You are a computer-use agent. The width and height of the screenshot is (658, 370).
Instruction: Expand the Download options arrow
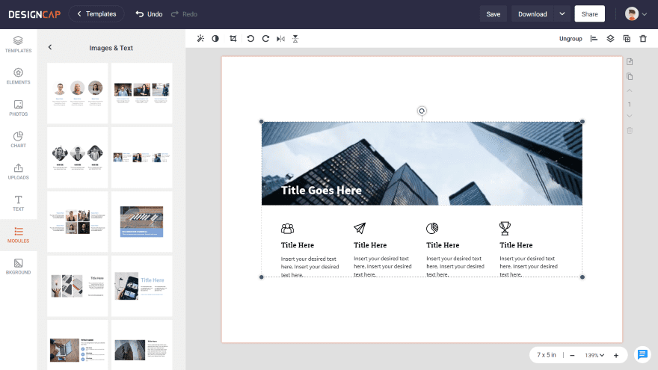pos(562,14)
